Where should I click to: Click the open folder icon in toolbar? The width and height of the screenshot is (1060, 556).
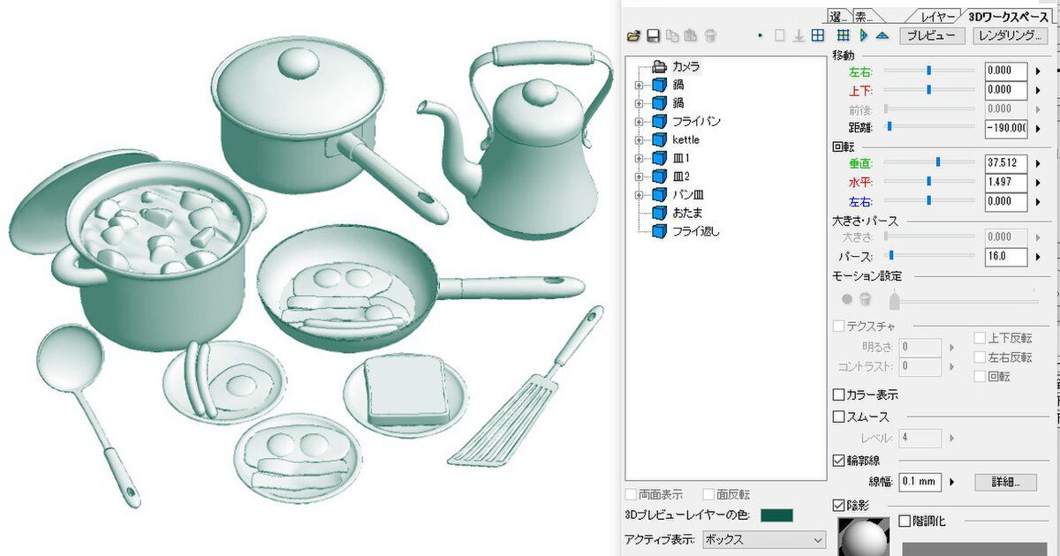coord(633,36)
